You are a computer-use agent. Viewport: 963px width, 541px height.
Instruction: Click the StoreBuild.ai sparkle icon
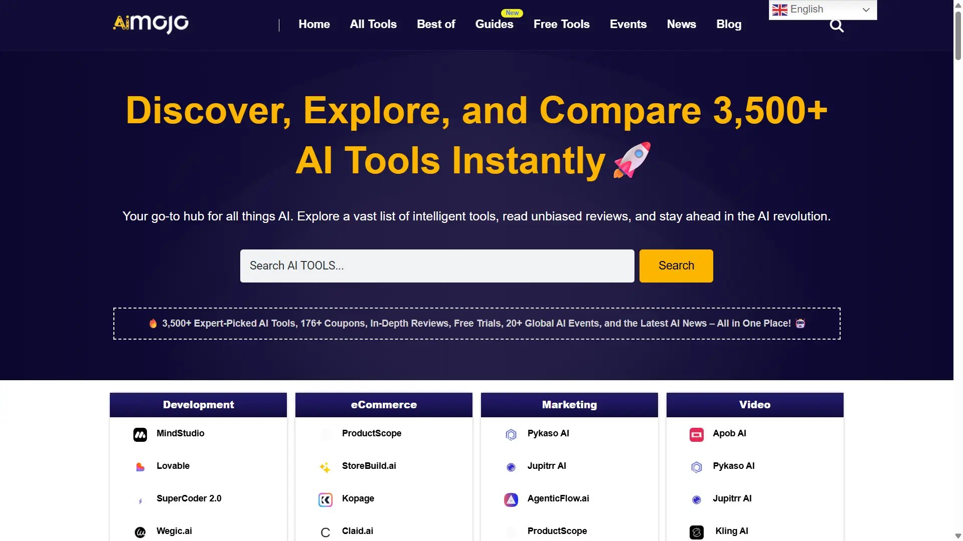pos(325,467)
